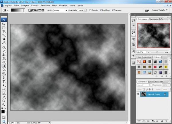Select the Eraser tool
This screenshot has width=172, height=124.
click(x=4, y=62)
